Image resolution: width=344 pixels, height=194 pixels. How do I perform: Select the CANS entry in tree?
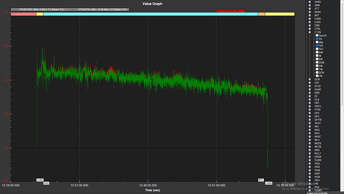(x=318, y=22)
